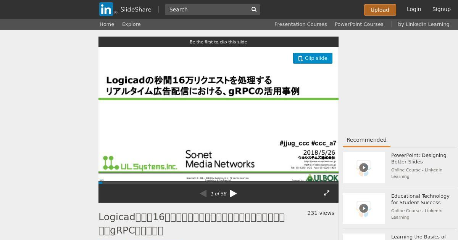Go to the next slide arrow
The height and width of the screenshot is (240, 458).
(x=234, y=194)
